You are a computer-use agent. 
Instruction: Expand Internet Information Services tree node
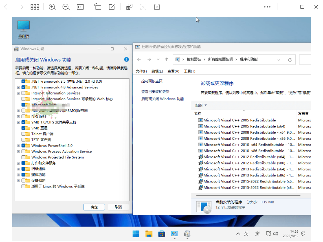[x=18, y=93]
